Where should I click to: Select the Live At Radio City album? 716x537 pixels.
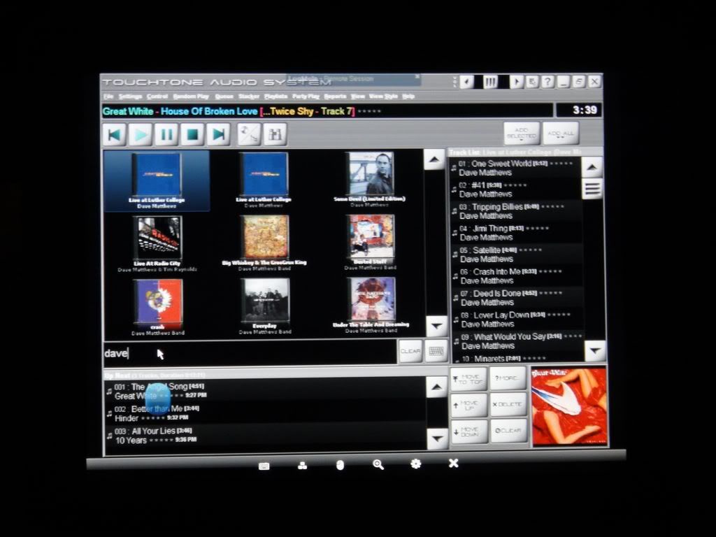click(157, 244)
